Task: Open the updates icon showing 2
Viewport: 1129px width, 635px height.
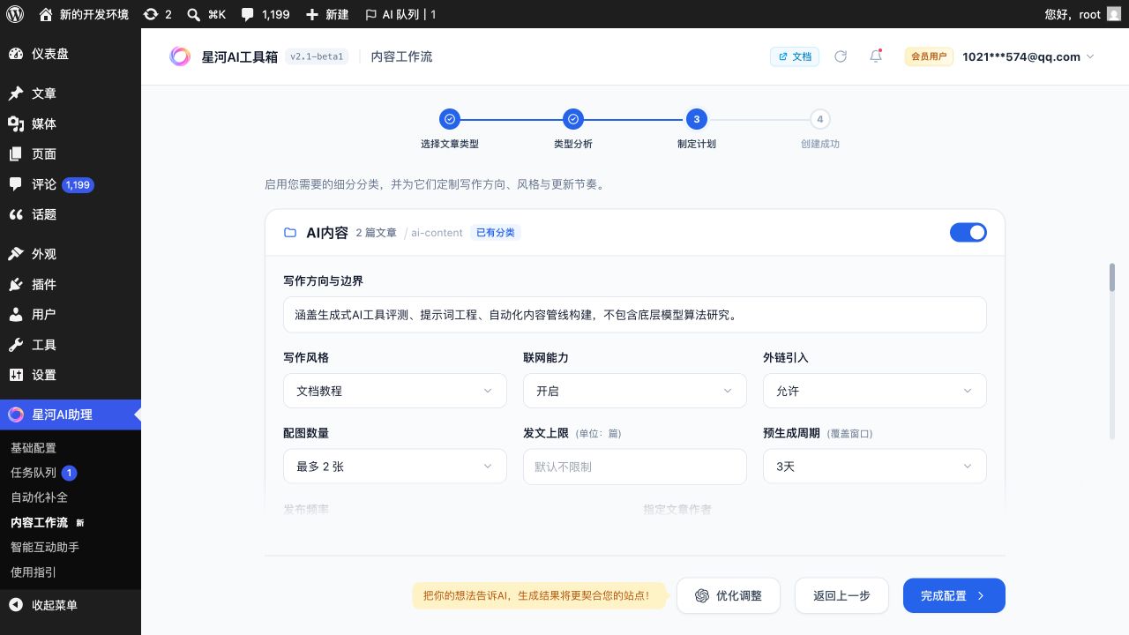Action: coord(151,14)
